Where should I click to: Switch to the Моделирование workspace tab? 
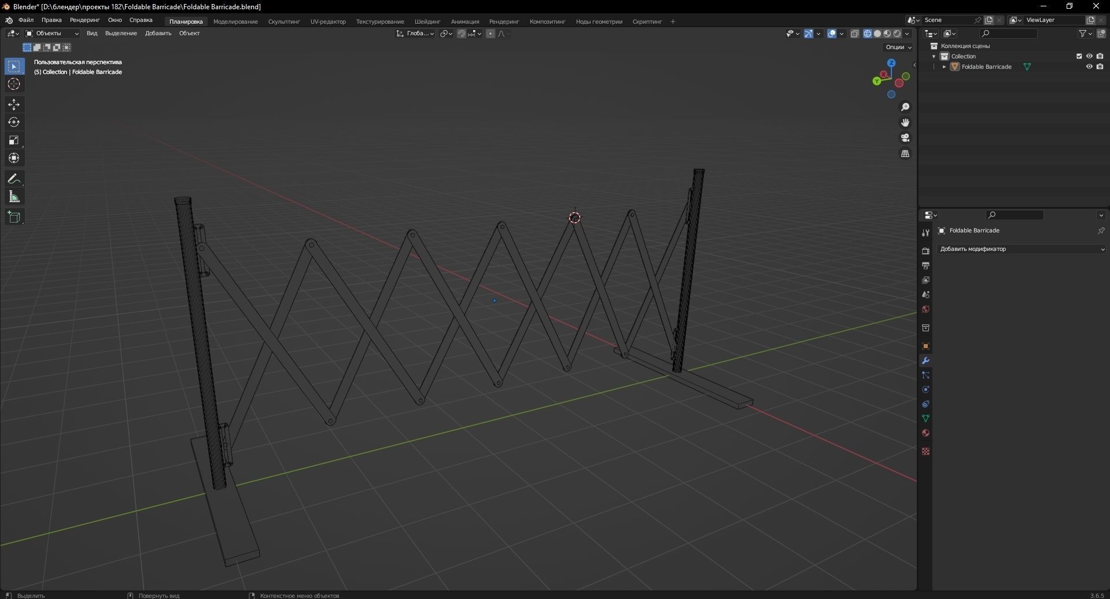(x=235, y=22)
